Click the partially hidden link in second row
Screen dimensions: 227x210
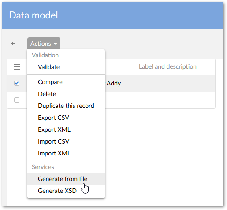[x=105, y=100]
